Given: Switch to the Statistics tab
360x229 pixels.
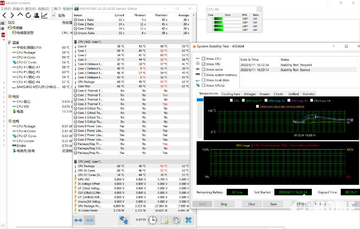Looking at the screenshot, I should coord(309,94).
